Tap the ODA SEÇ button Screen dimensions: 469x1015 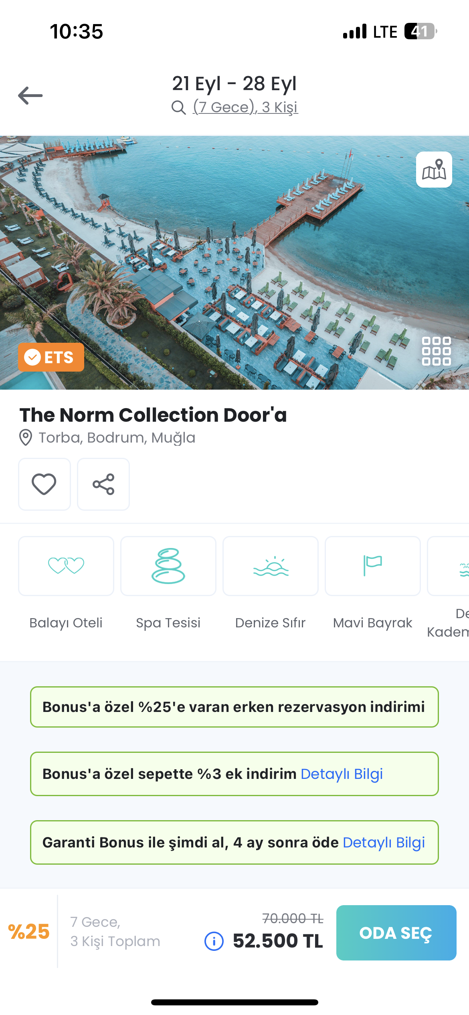click(396, 933)
